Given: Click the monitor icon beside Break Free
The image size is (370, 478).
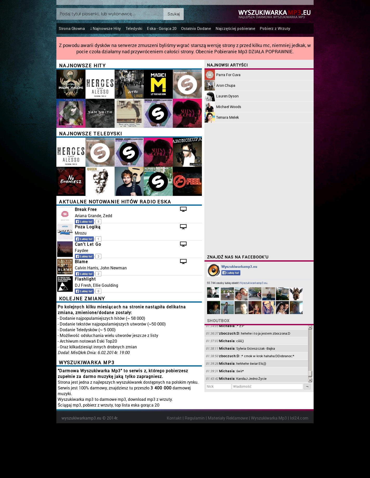Looking at the screenshot, I should (183, 209).
